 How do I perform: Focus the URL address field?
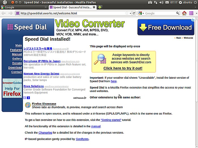click(x=73, y=13)
